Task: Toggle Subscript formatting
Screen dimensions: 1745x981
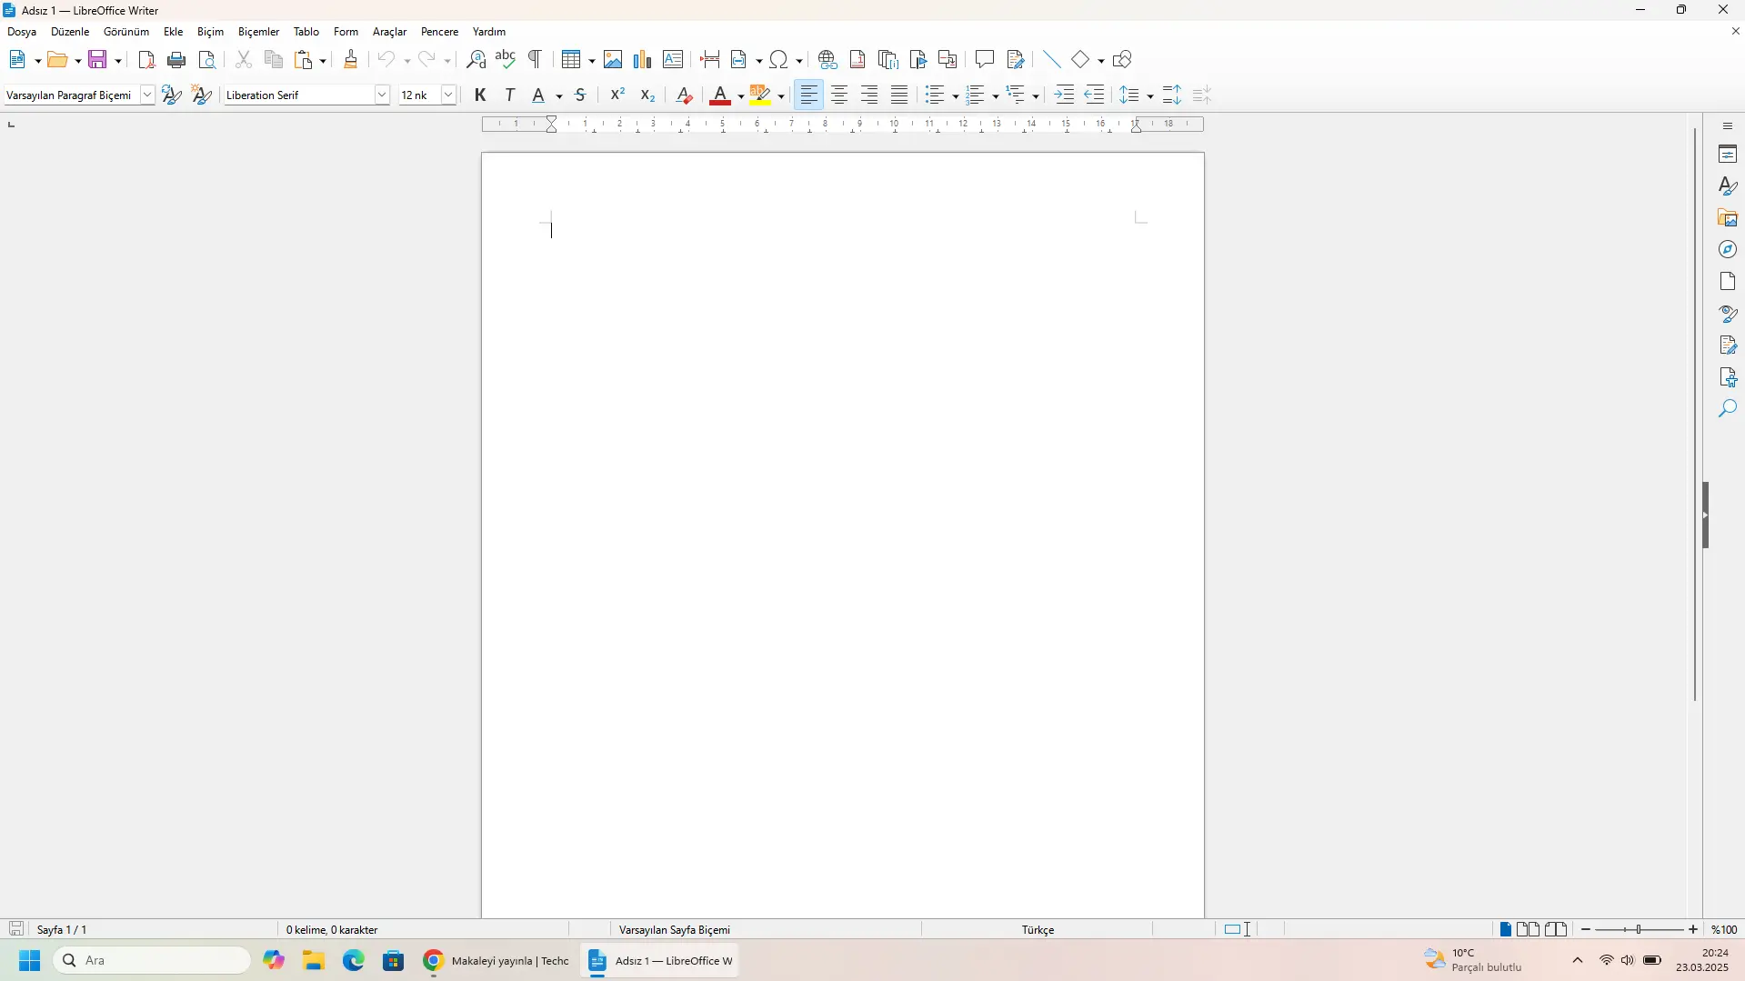Action: (647, 95)
